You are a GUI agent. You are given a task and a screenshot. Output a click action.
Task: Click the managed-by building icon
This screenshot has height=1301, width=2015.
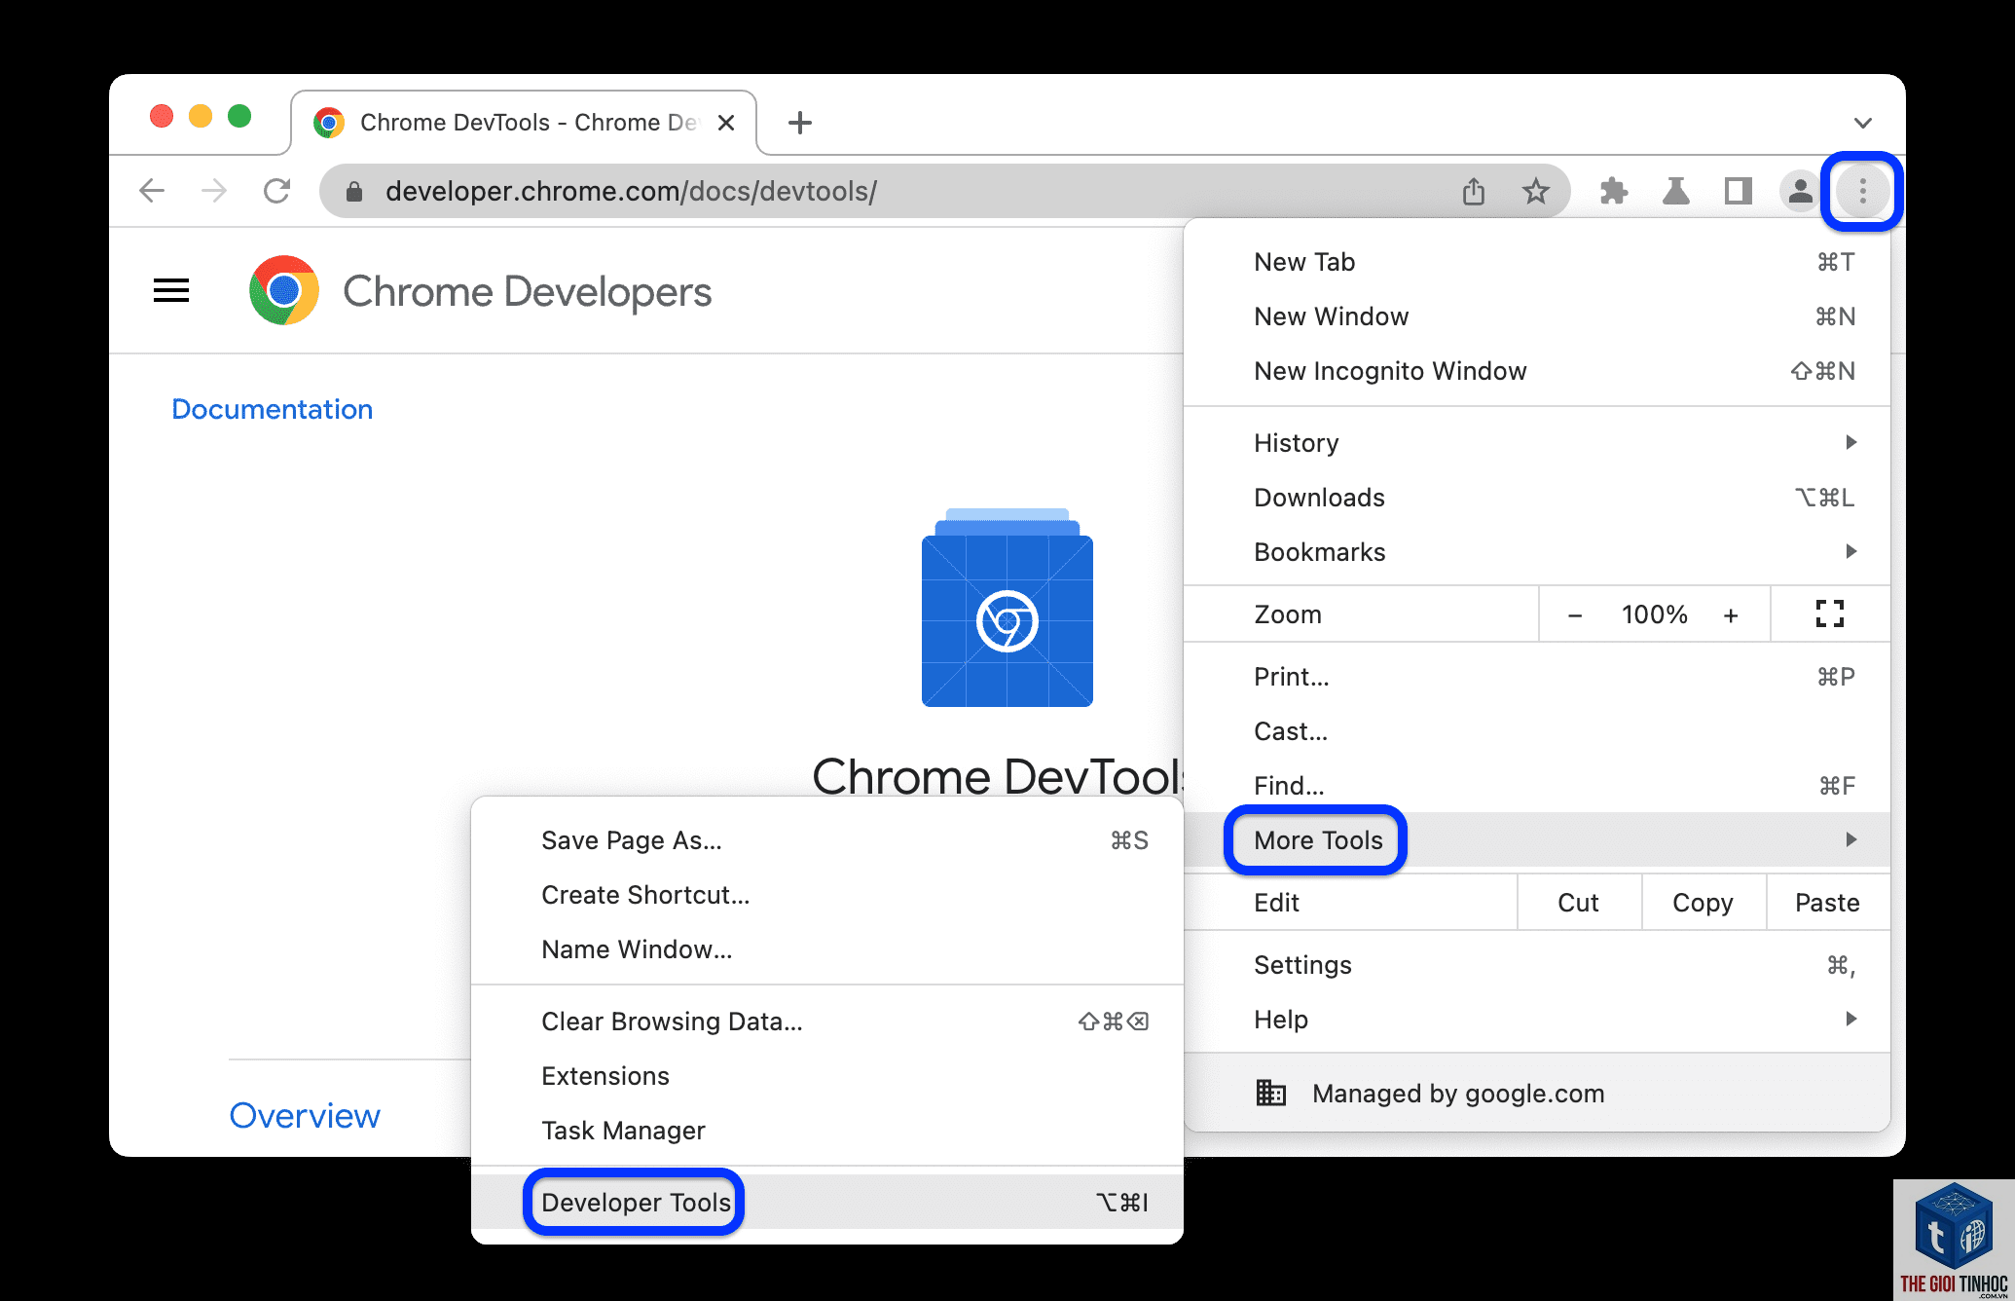coord(1271,1093)
